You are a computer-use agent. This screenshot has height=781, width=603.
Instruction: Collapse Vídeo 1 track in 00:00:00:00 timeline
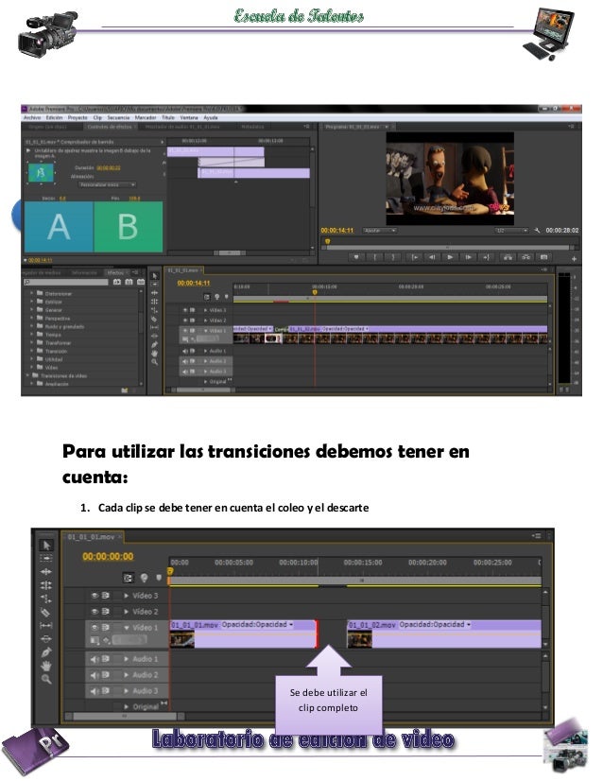point(126,628)
